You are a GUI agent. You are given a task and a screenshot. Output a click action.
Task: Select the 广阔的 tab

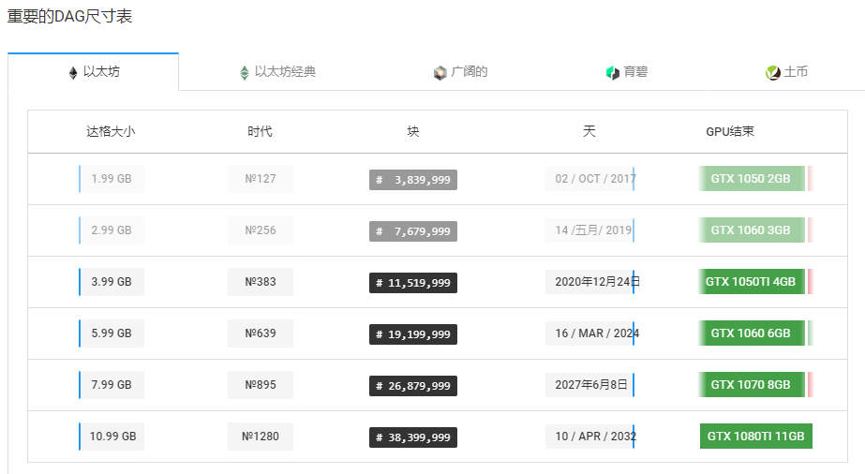(x=461, y=71)
